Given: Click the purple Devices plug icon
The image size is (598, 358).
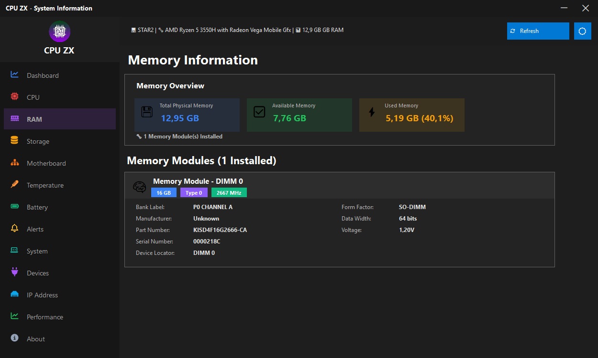Looking at the screenshot, I should [x=15, y=273].
